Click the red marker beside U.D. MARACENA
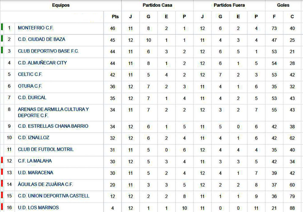Image resolution: width=303 pixels, height=212 pixels. pos(2,172)
